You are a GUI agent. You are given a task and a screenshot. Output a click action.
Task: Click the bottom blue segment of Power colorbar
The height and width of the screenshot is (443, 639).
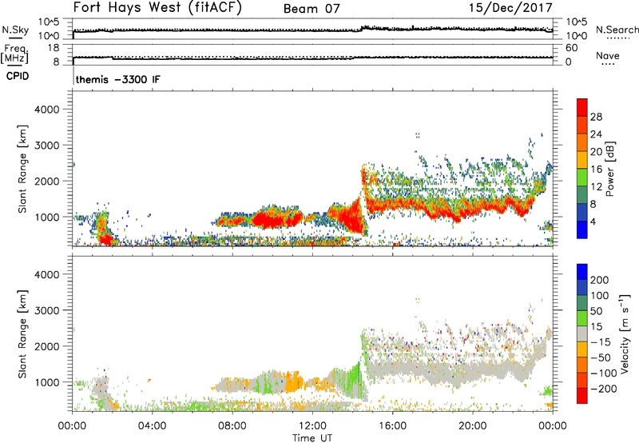[x=582, y=229]
